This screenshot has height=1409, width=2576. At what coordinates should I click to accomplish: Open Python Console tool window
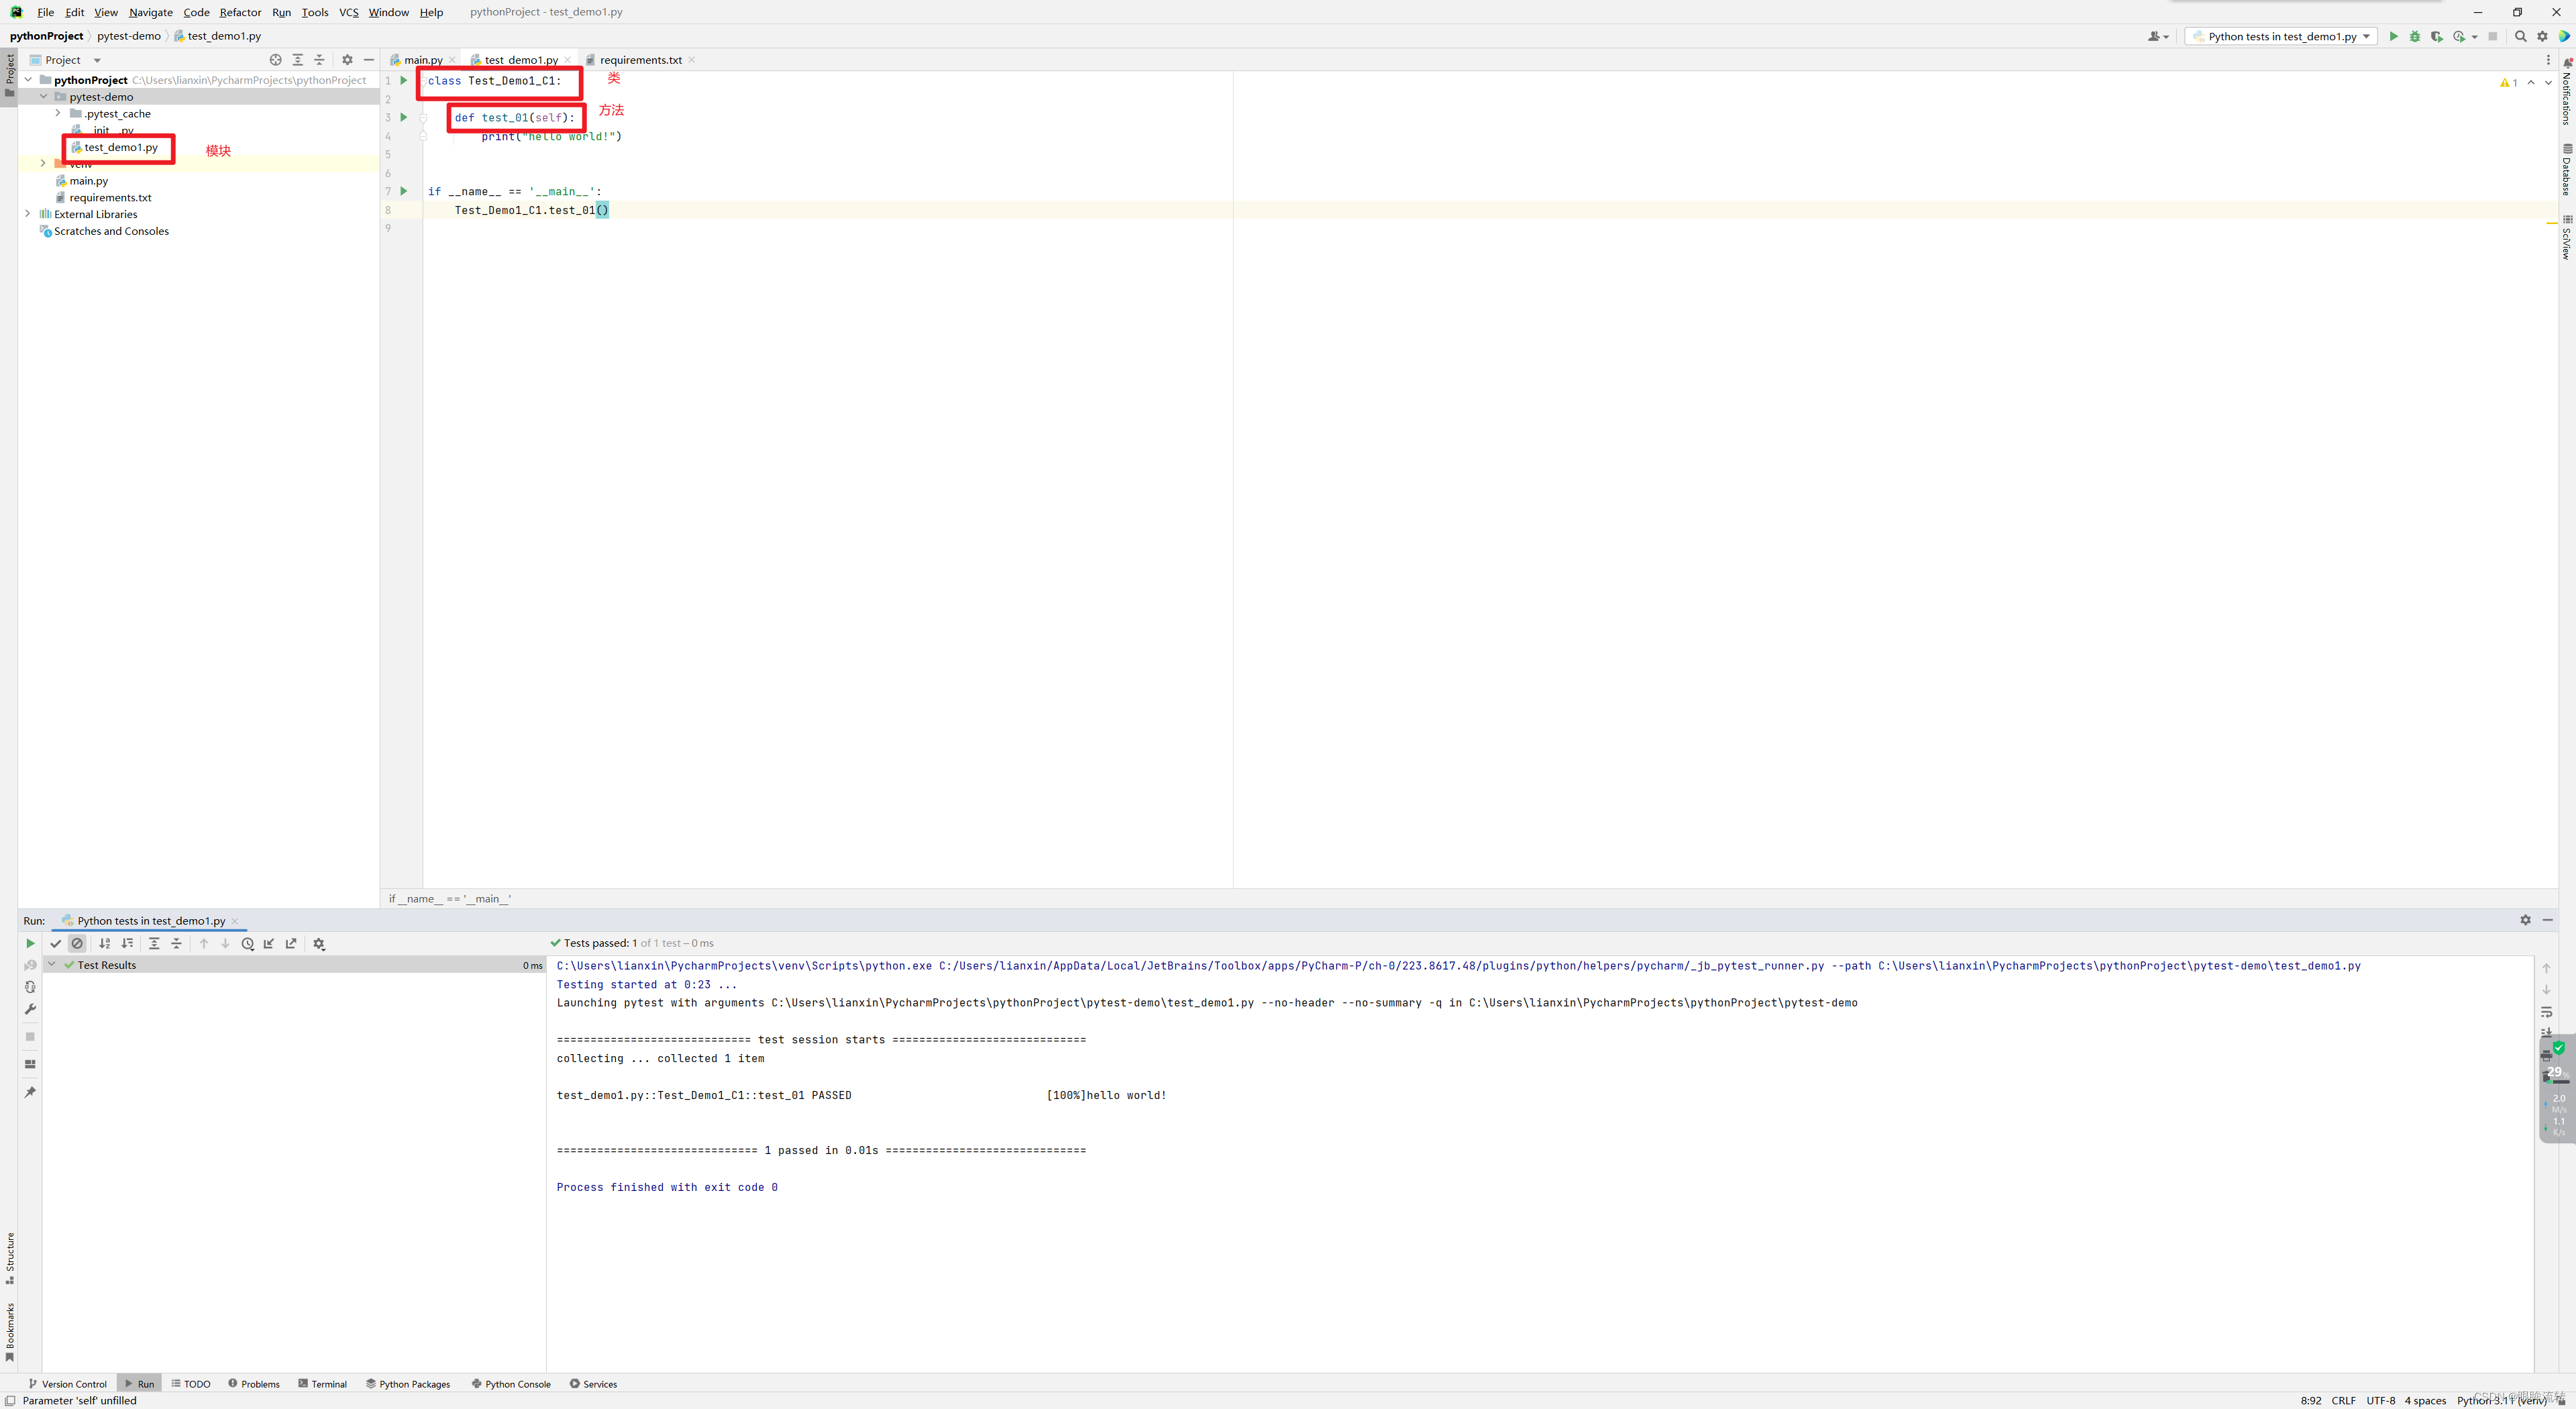[x=511, y=1384]
